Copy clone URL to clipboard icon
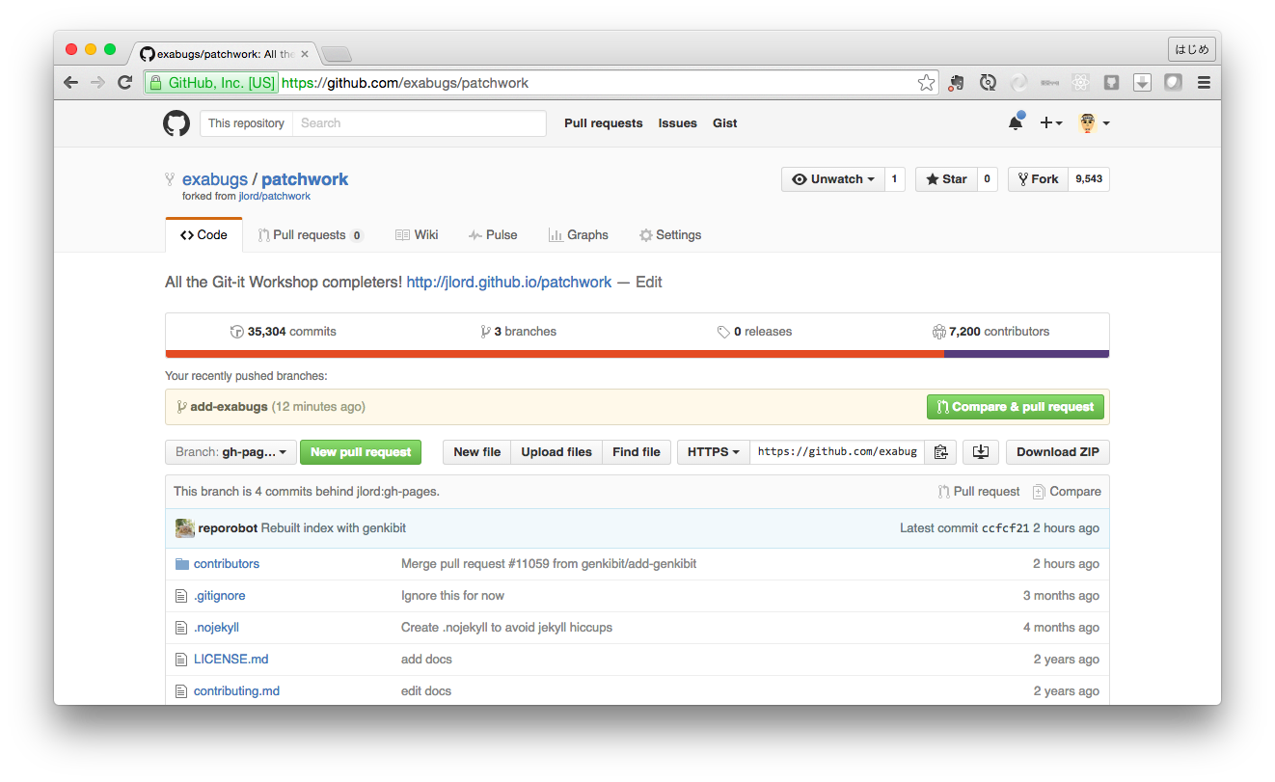The image size is (1275, 782). click(x=941, y=451)
